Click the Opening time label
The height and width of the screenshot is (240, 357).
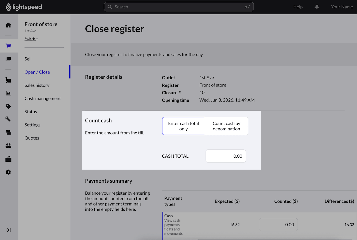point(175,100)
